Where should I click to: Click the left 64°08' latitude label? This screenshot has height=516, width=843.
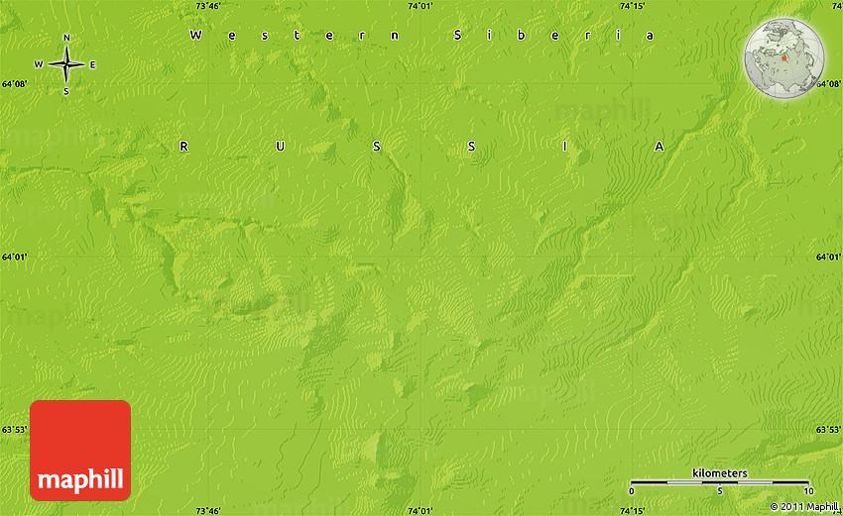pyautogui.click(x=15, y=84)
